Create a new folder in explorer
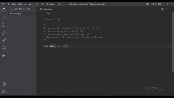The image size is (174, 98). click(20, 9)
